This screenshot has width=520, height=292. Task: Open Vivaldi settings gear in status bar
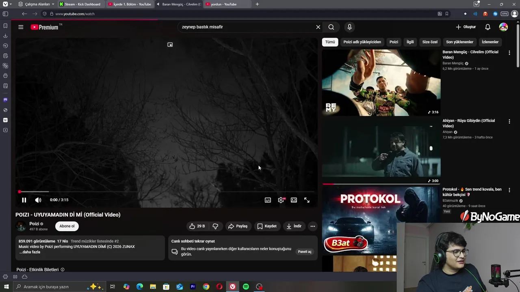pyautogui.click(x=5, y=277)
